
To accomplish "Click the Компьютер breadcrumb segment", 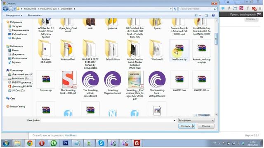I will [30, 9].
